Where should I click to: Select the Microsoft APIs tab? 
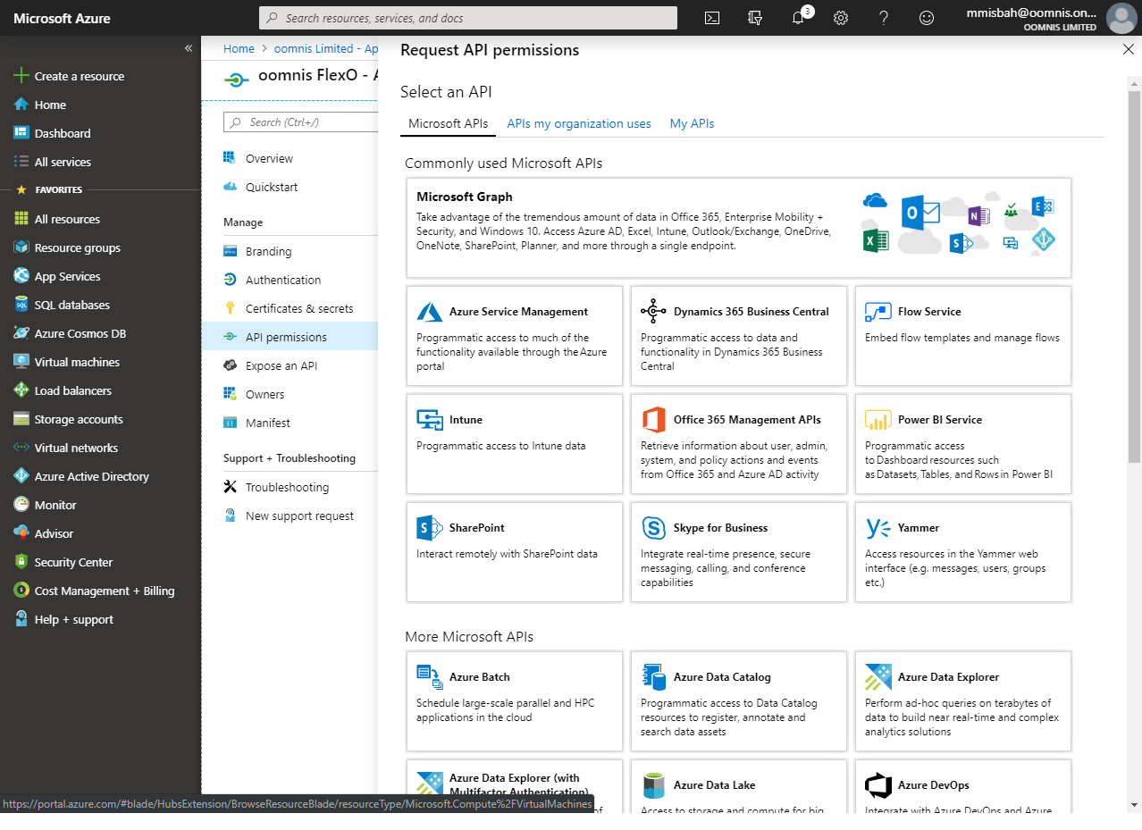pyautogui.click(x=449, y=123)
